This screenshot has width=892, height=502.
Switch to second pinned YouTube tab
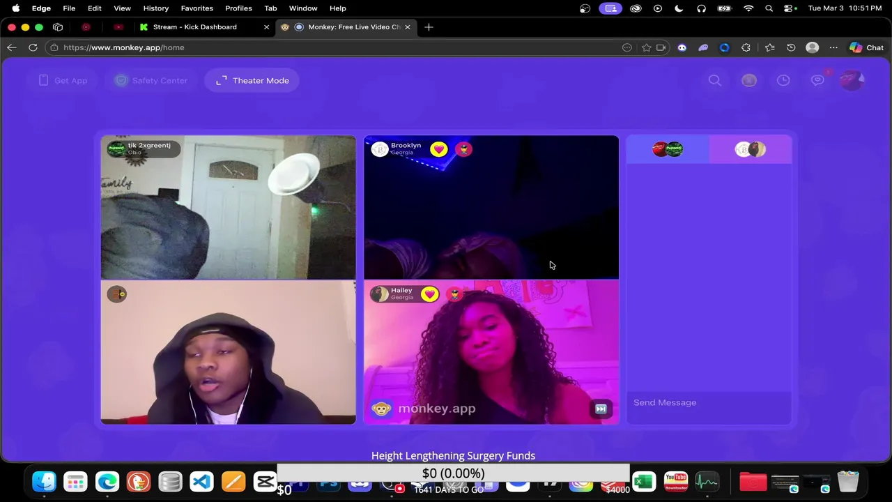[118, 27]
